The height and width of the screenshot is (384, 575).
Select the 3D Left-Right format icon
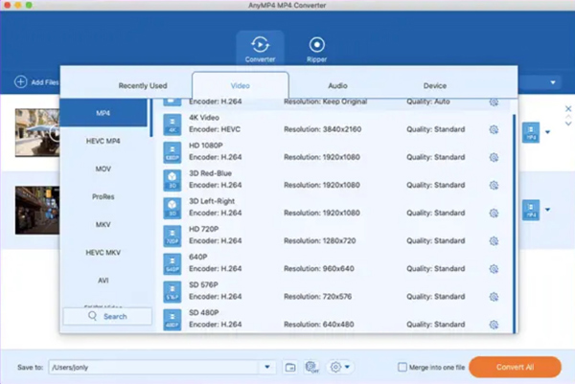pyautogui.click(x=172, y=208)
